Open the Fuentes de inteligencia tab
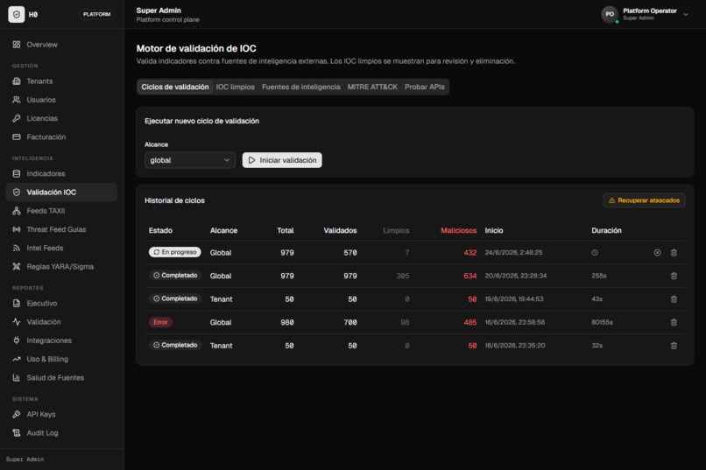 [x=300, y=87]
